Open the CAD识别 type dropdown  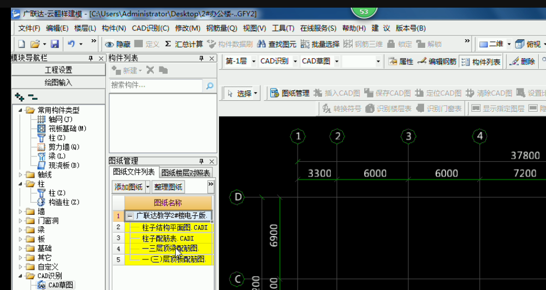tap(295, 62)
